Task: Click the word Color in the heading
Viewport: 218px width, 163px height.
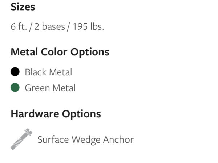Action: (x=54, y=52)
